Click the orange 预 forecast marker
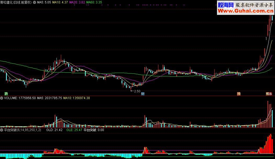This screenshot has width=275, height=159. [x=239, y=94]
